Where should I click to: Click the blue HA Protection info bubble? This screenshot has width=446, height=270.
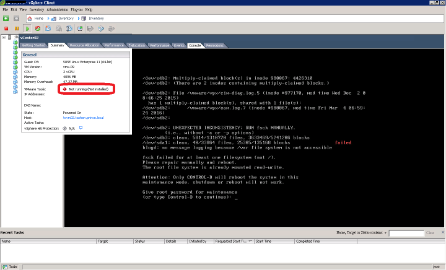81,128
